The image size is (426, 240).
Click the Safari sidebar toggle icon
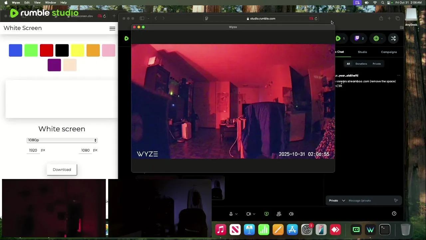click(x=142, y=18)
